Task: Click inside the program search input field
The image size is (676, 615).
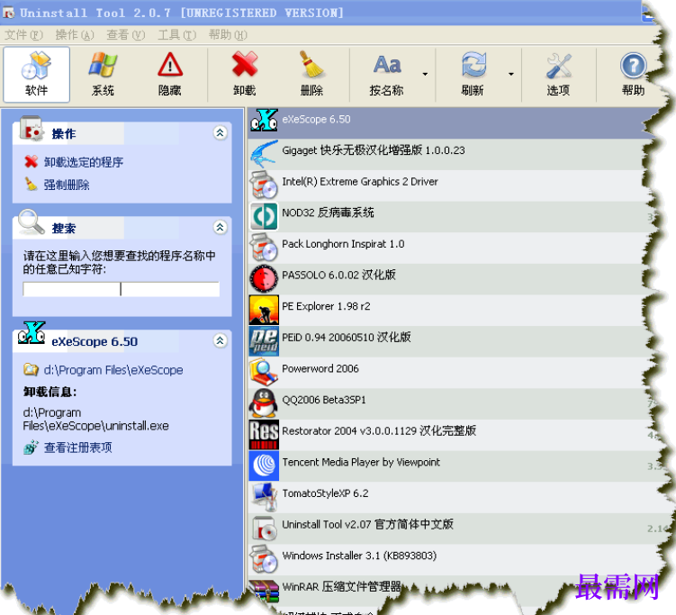Action: 122,289
